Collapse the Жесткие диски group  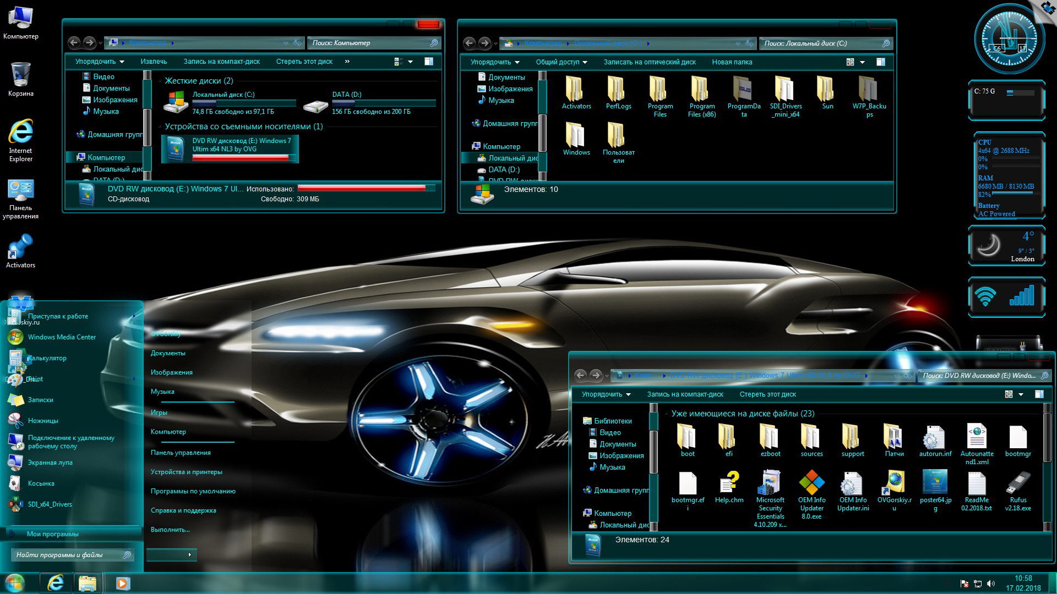tap(160, 81)
